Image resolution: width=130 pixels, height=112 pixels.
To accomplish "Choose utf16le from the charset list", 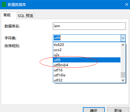I will point(87,75).
